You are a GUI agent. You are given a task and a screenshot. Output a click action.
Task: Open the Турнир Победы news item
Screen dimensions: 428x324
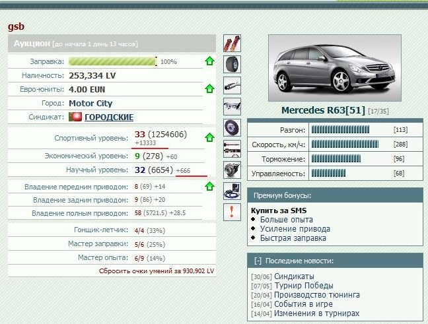[304, 286]
